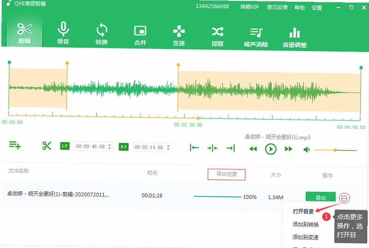Choose 添加到转换 from the menu

[x=305, y=224]
